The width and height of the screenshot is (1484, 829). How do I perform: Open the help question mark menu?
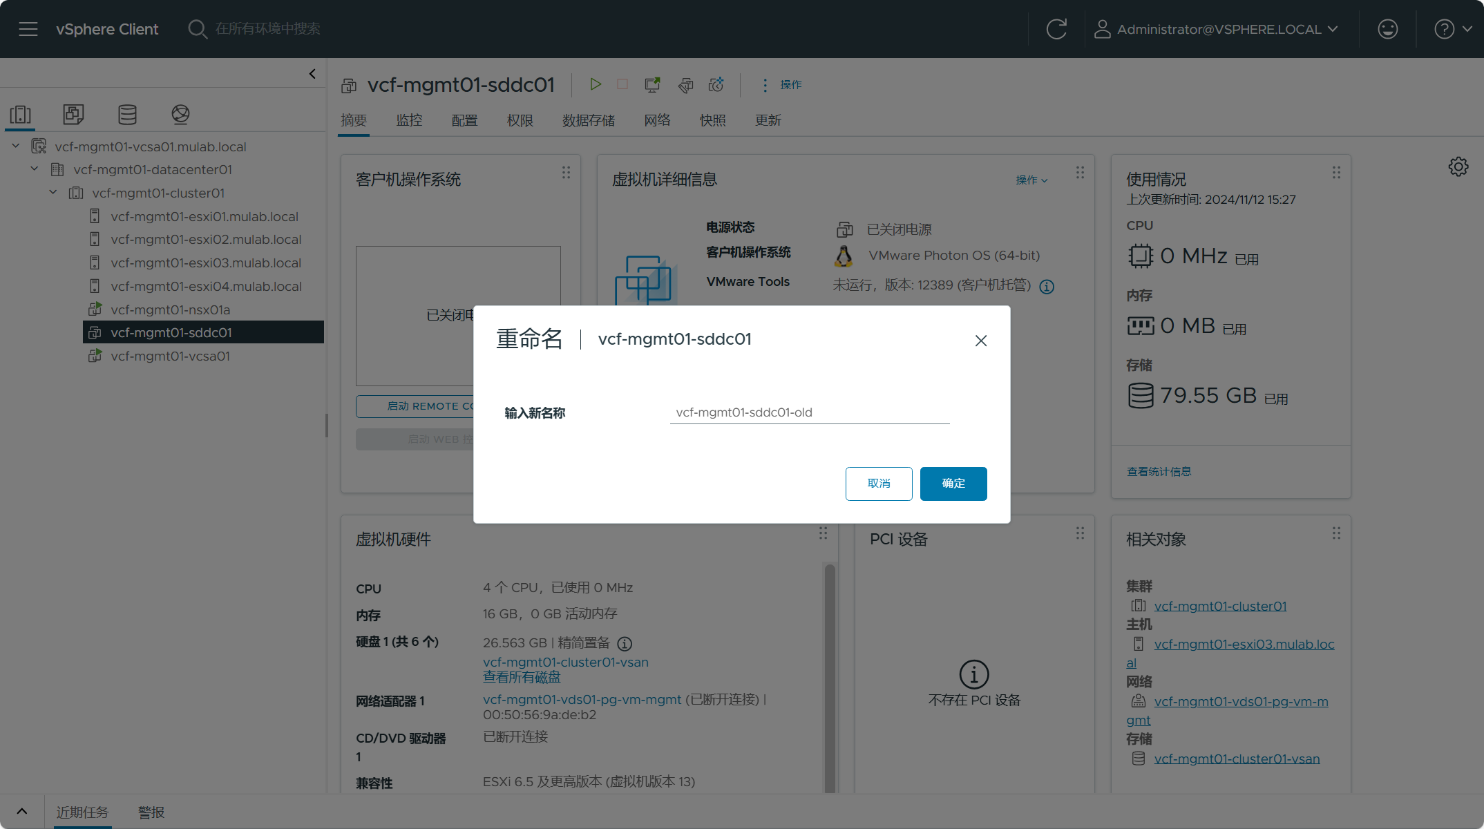[x=1453, y=29]
